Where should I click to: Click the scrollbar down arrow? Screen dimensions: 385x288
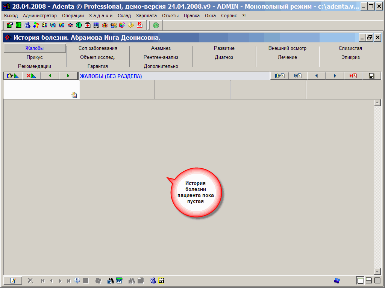[x=377, y=271]
